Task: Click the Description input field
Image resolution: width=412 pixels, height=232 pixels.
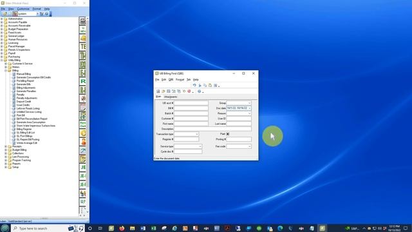Action: [x=212, y=129]
